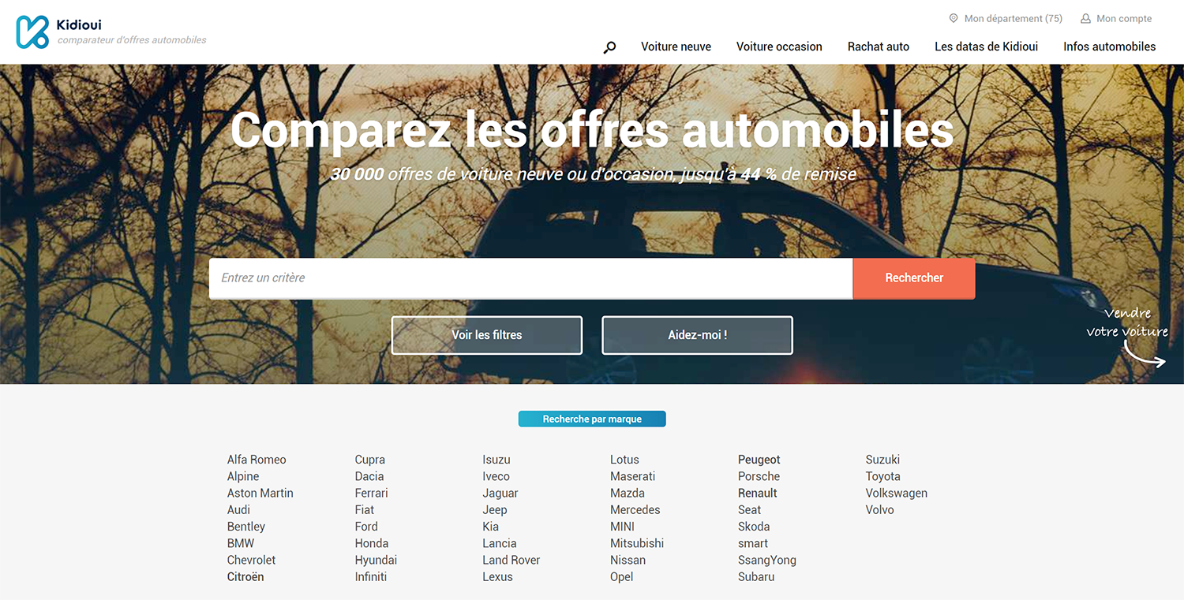Click the 'Aidez-moi !' button

tap(697, 335)
